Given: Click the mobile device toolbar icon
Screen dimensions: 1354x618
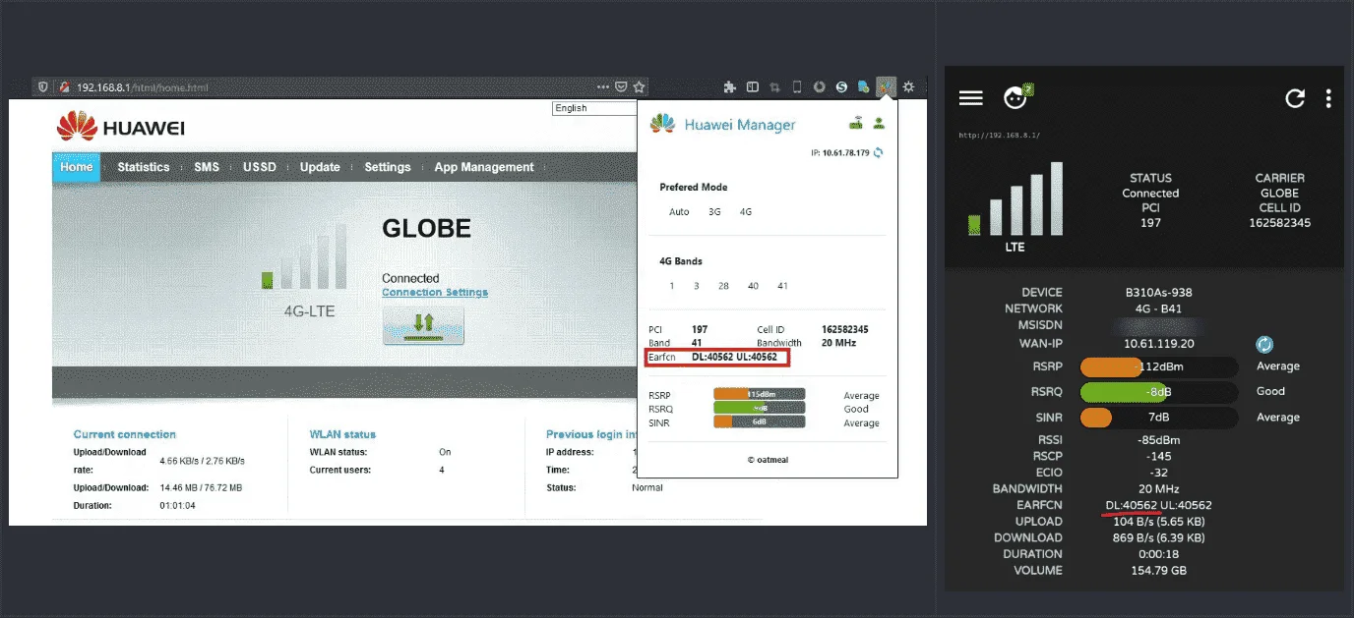Looking at the screenshot, I should click(x=797, y=87).
